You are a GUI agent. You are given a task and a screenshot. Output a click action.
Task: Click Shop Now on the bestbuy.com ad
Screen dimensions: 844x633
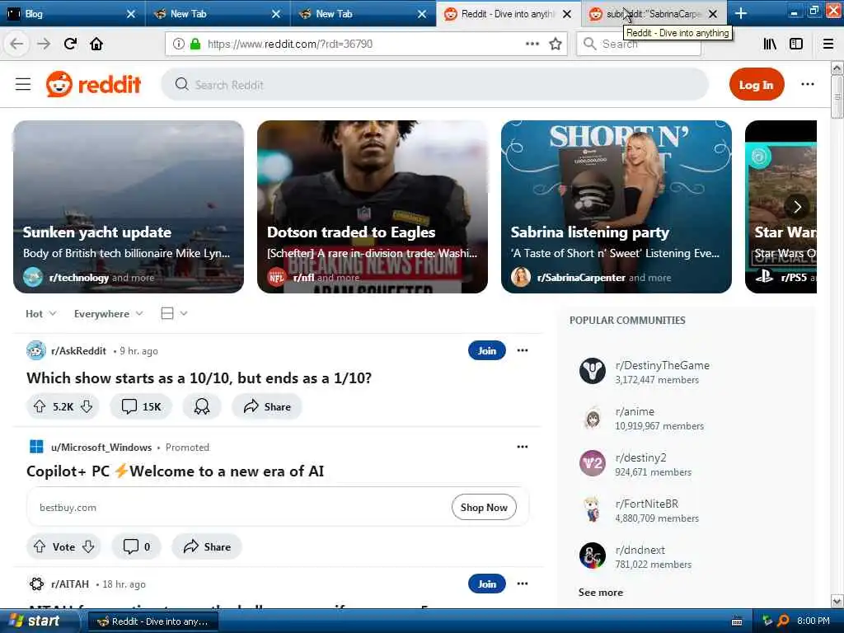(484, 507)
